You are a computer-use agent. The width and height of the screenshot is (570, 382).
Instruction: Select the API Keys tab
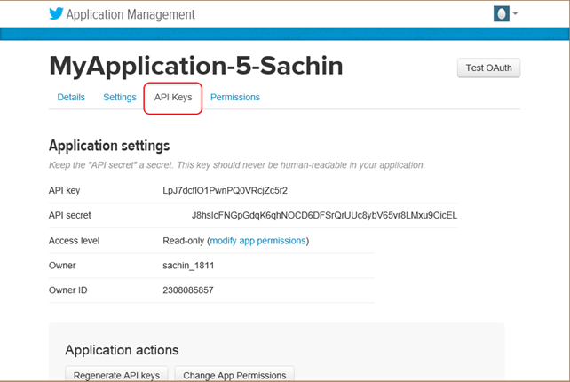(173, 98)
